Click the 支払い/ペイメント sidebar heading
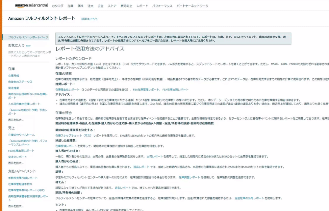 point(22,171)
